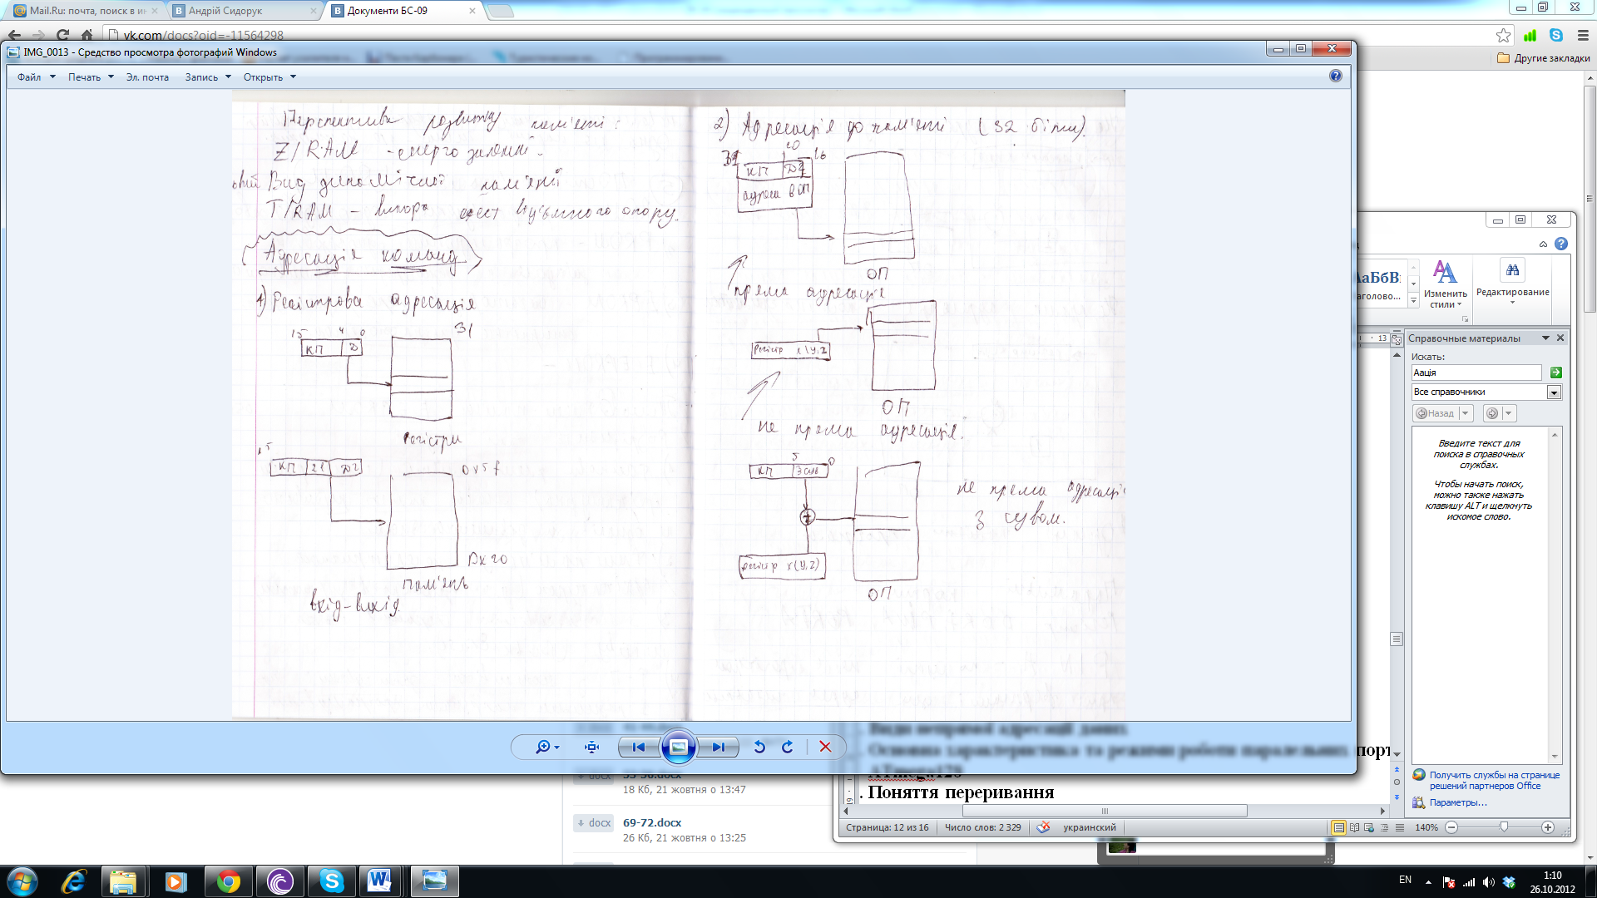Bookmark this page with the star
This screenshot has width=1597, height=898.
point(1503,35)
